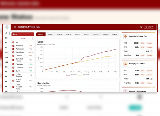Toggle the Faisilabad zone checkbox
Screen dimensions: 160x116
(x=14, y=64)
